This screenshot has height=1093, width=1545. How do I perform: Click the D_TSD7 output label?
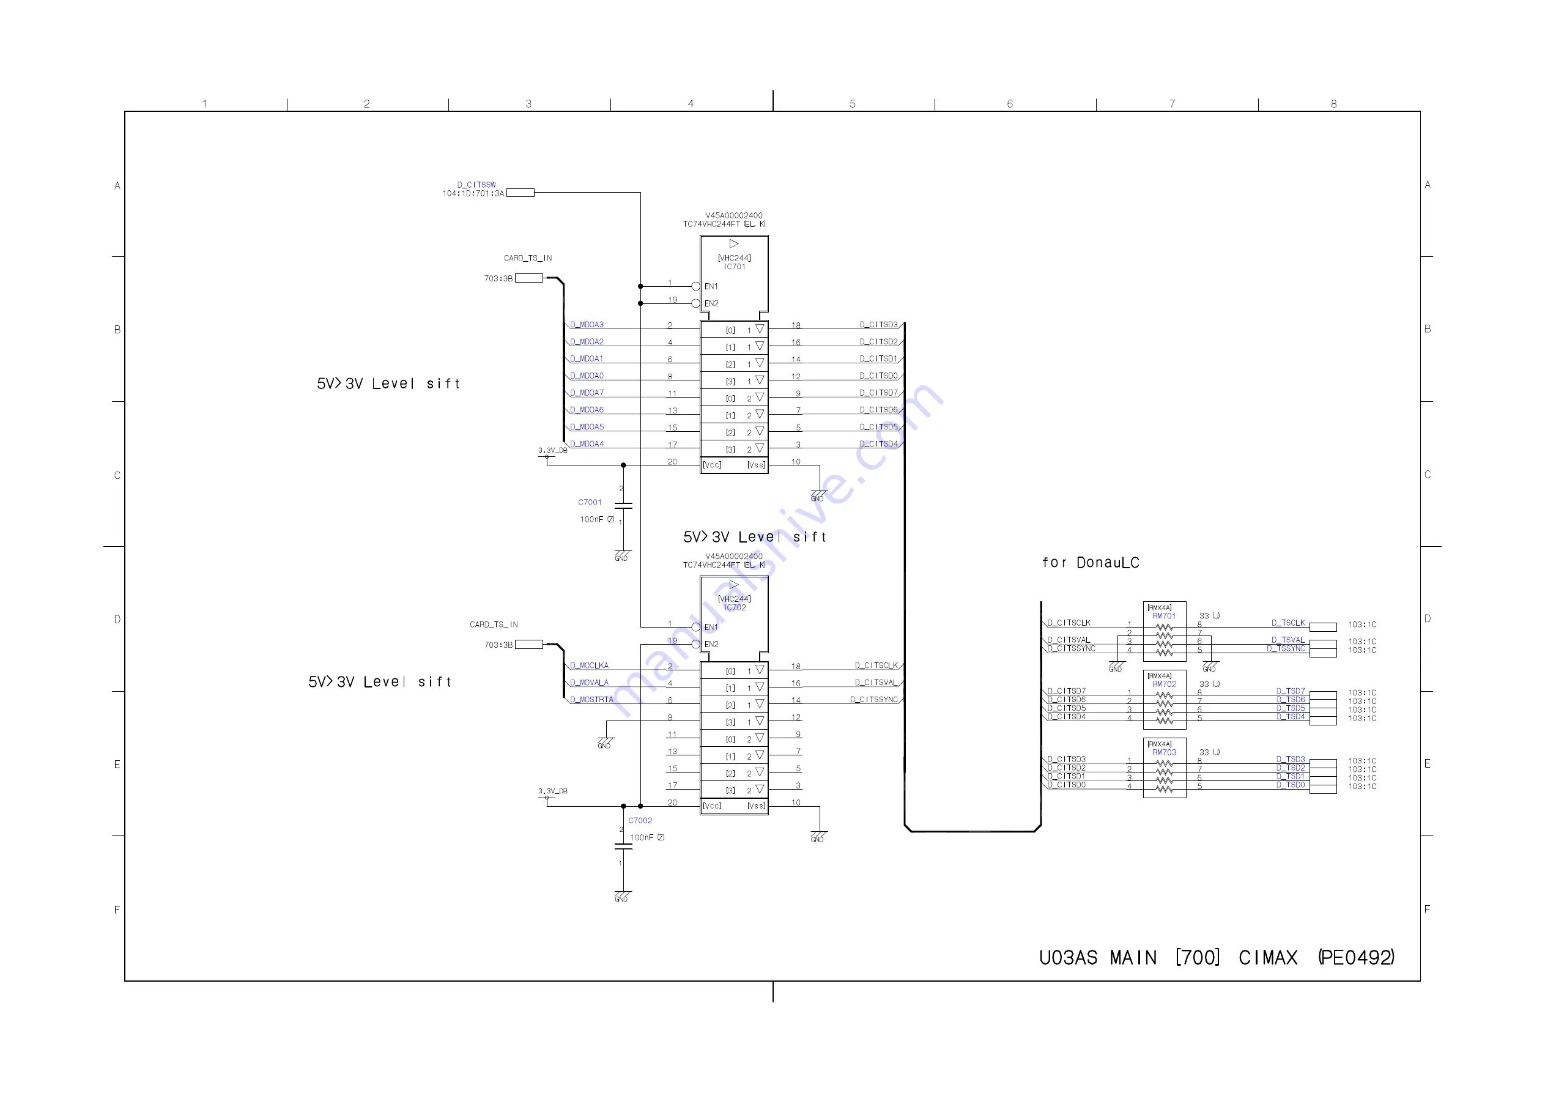pyautogui.click(x=1291, y=691)
